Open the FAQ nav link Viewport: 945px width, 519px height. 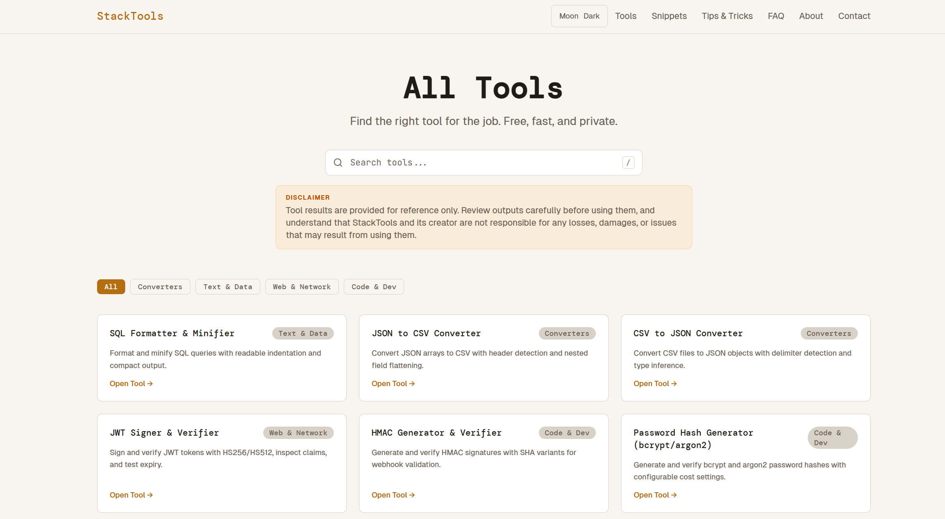776,16
